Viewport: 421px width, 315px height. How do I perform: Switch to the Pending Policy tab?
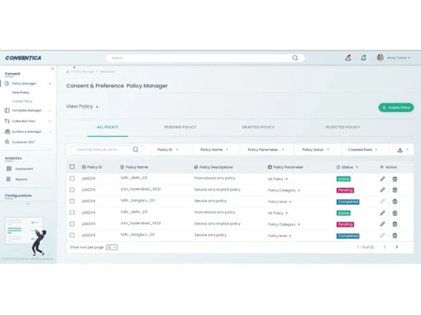click(x=180, y=127)
